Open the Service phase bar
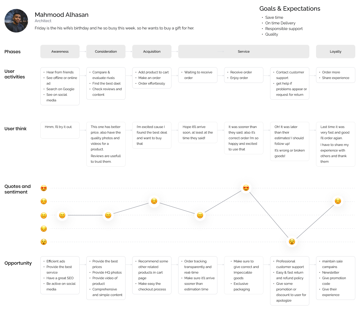This screenshot has width=362, height=310. [x=244, y=52]
